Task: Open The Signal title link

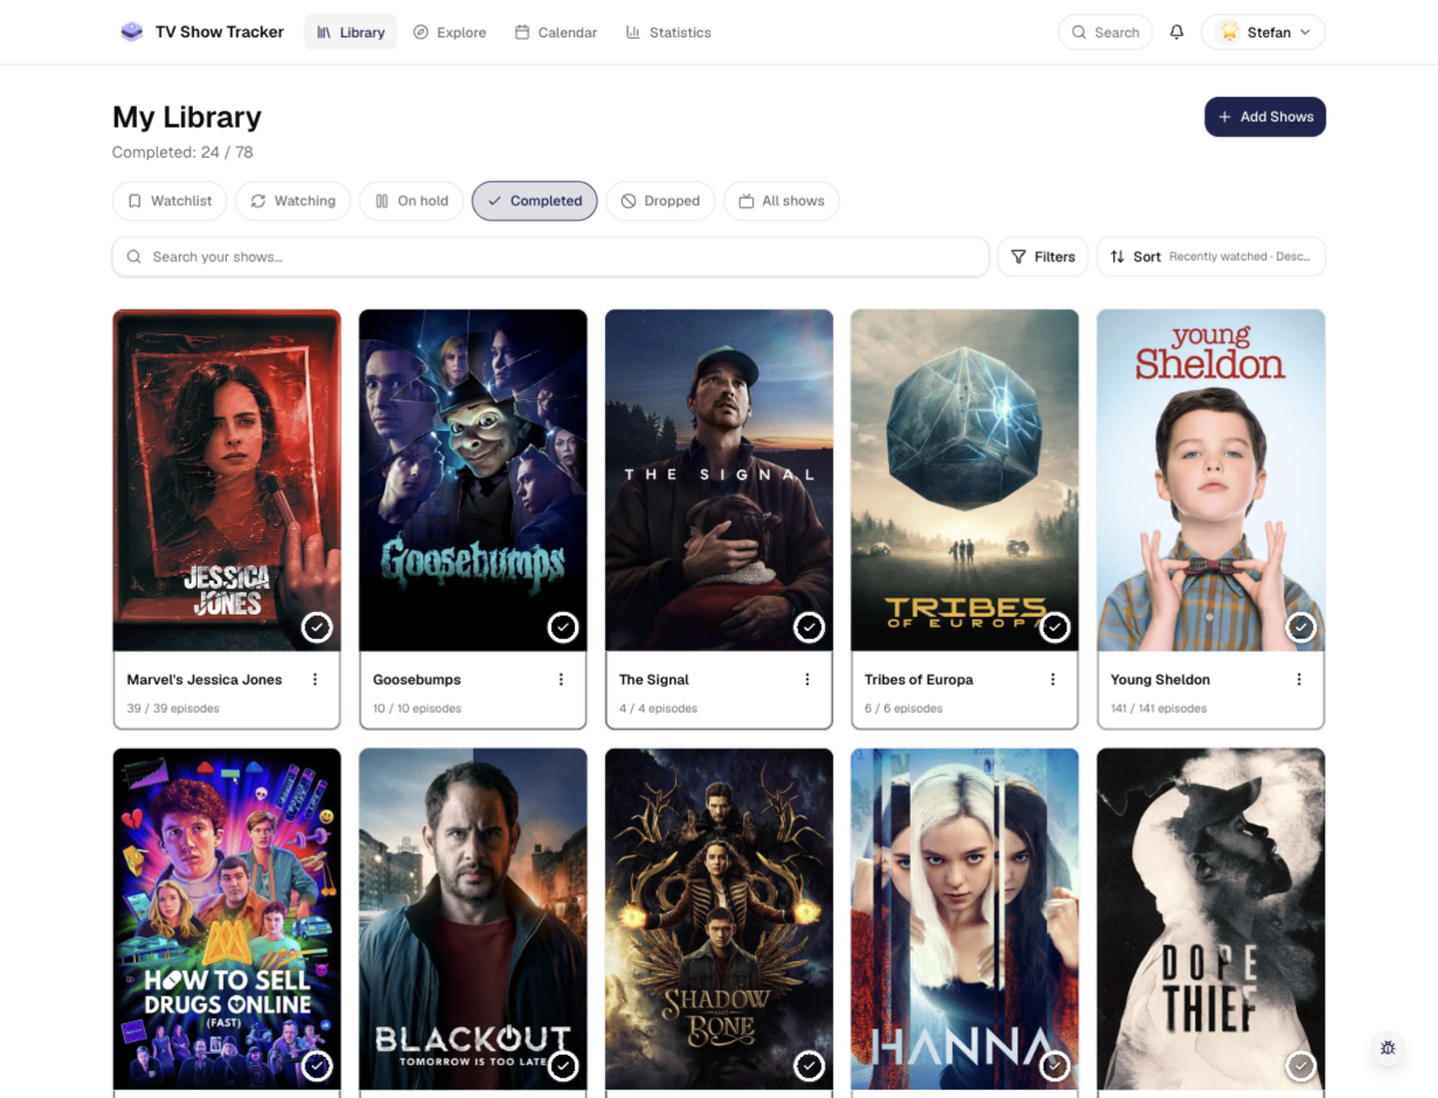Action: [x=654, y=680]
